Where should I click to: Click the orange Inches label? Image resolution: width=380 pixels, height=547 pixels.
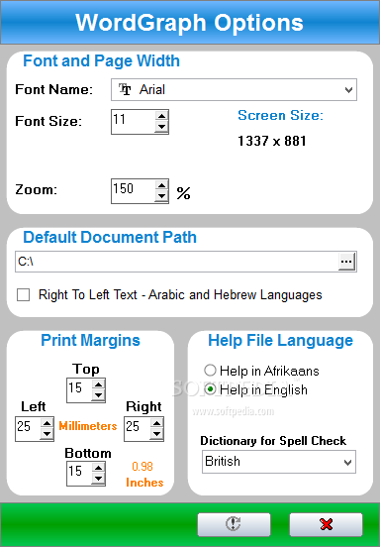coord(144,483)
